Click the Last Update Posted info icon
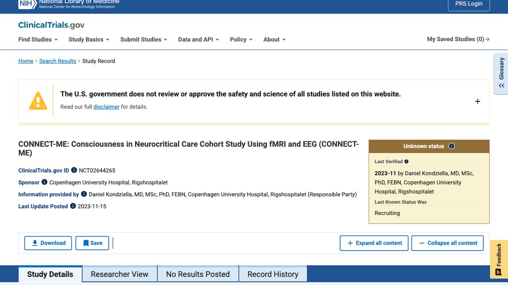Viewport: 508px width, 285px height. tap(73, 206)
